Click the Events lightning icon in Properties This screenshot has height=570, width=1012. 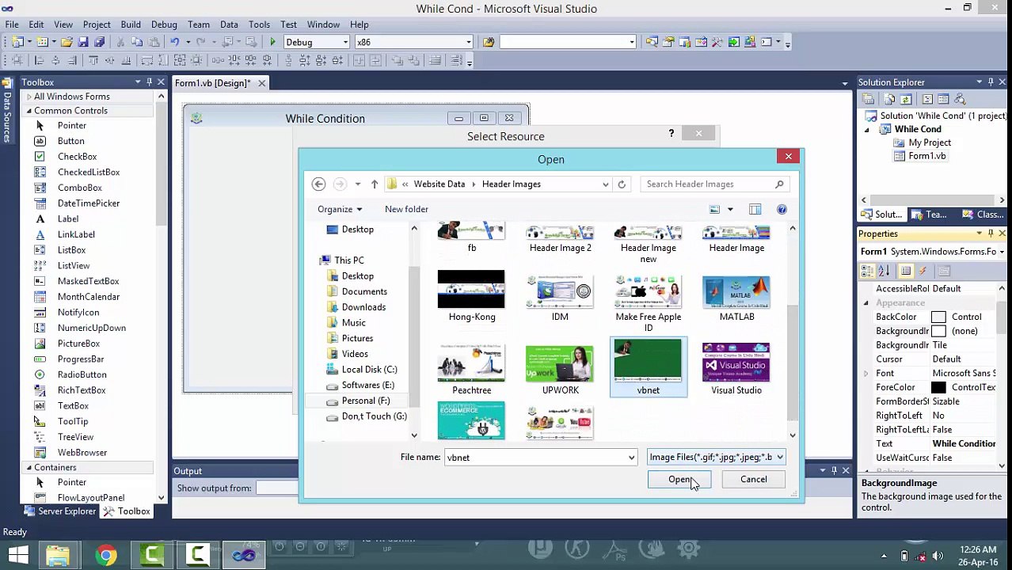click(x=923, y=271)
